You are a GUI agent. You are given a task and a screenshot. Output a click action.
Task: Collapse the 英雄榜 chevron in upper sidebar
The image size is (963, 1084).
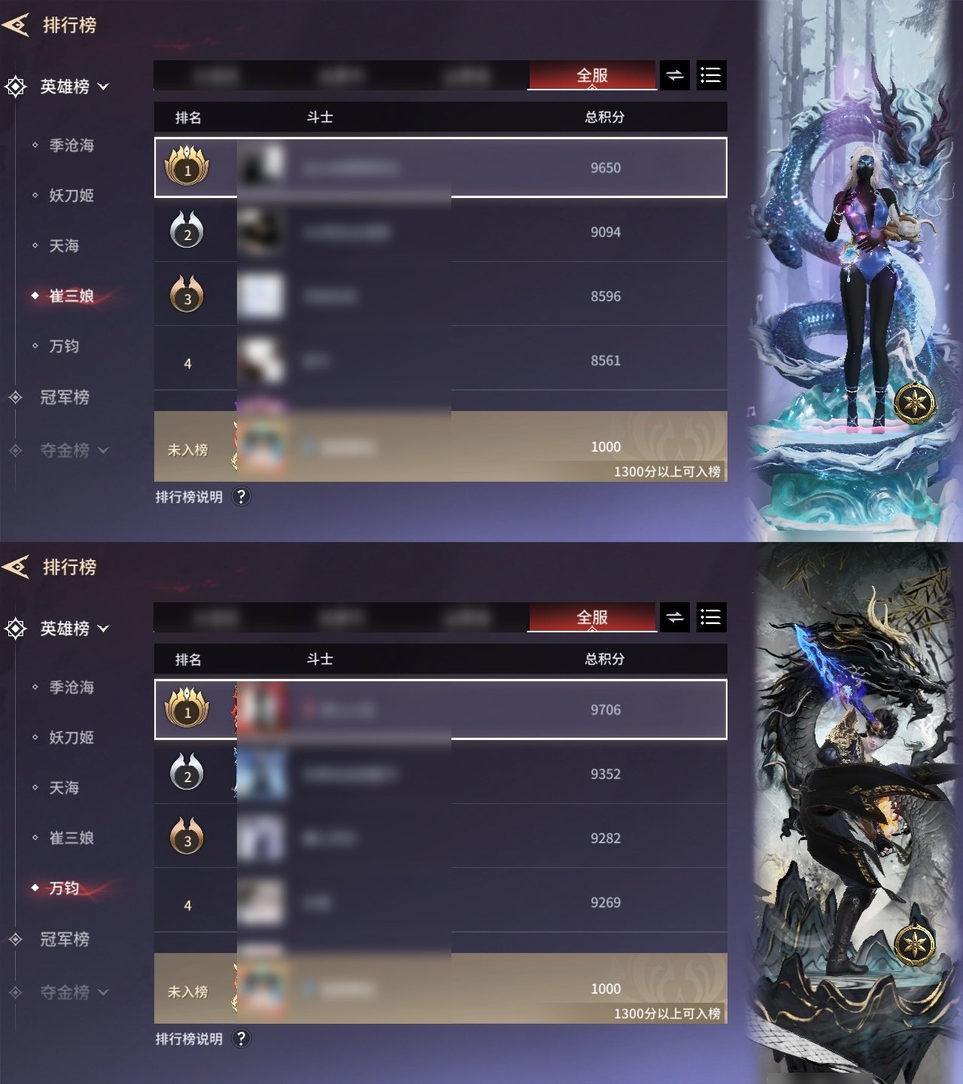pyautogui.click(x=104, y=87)
